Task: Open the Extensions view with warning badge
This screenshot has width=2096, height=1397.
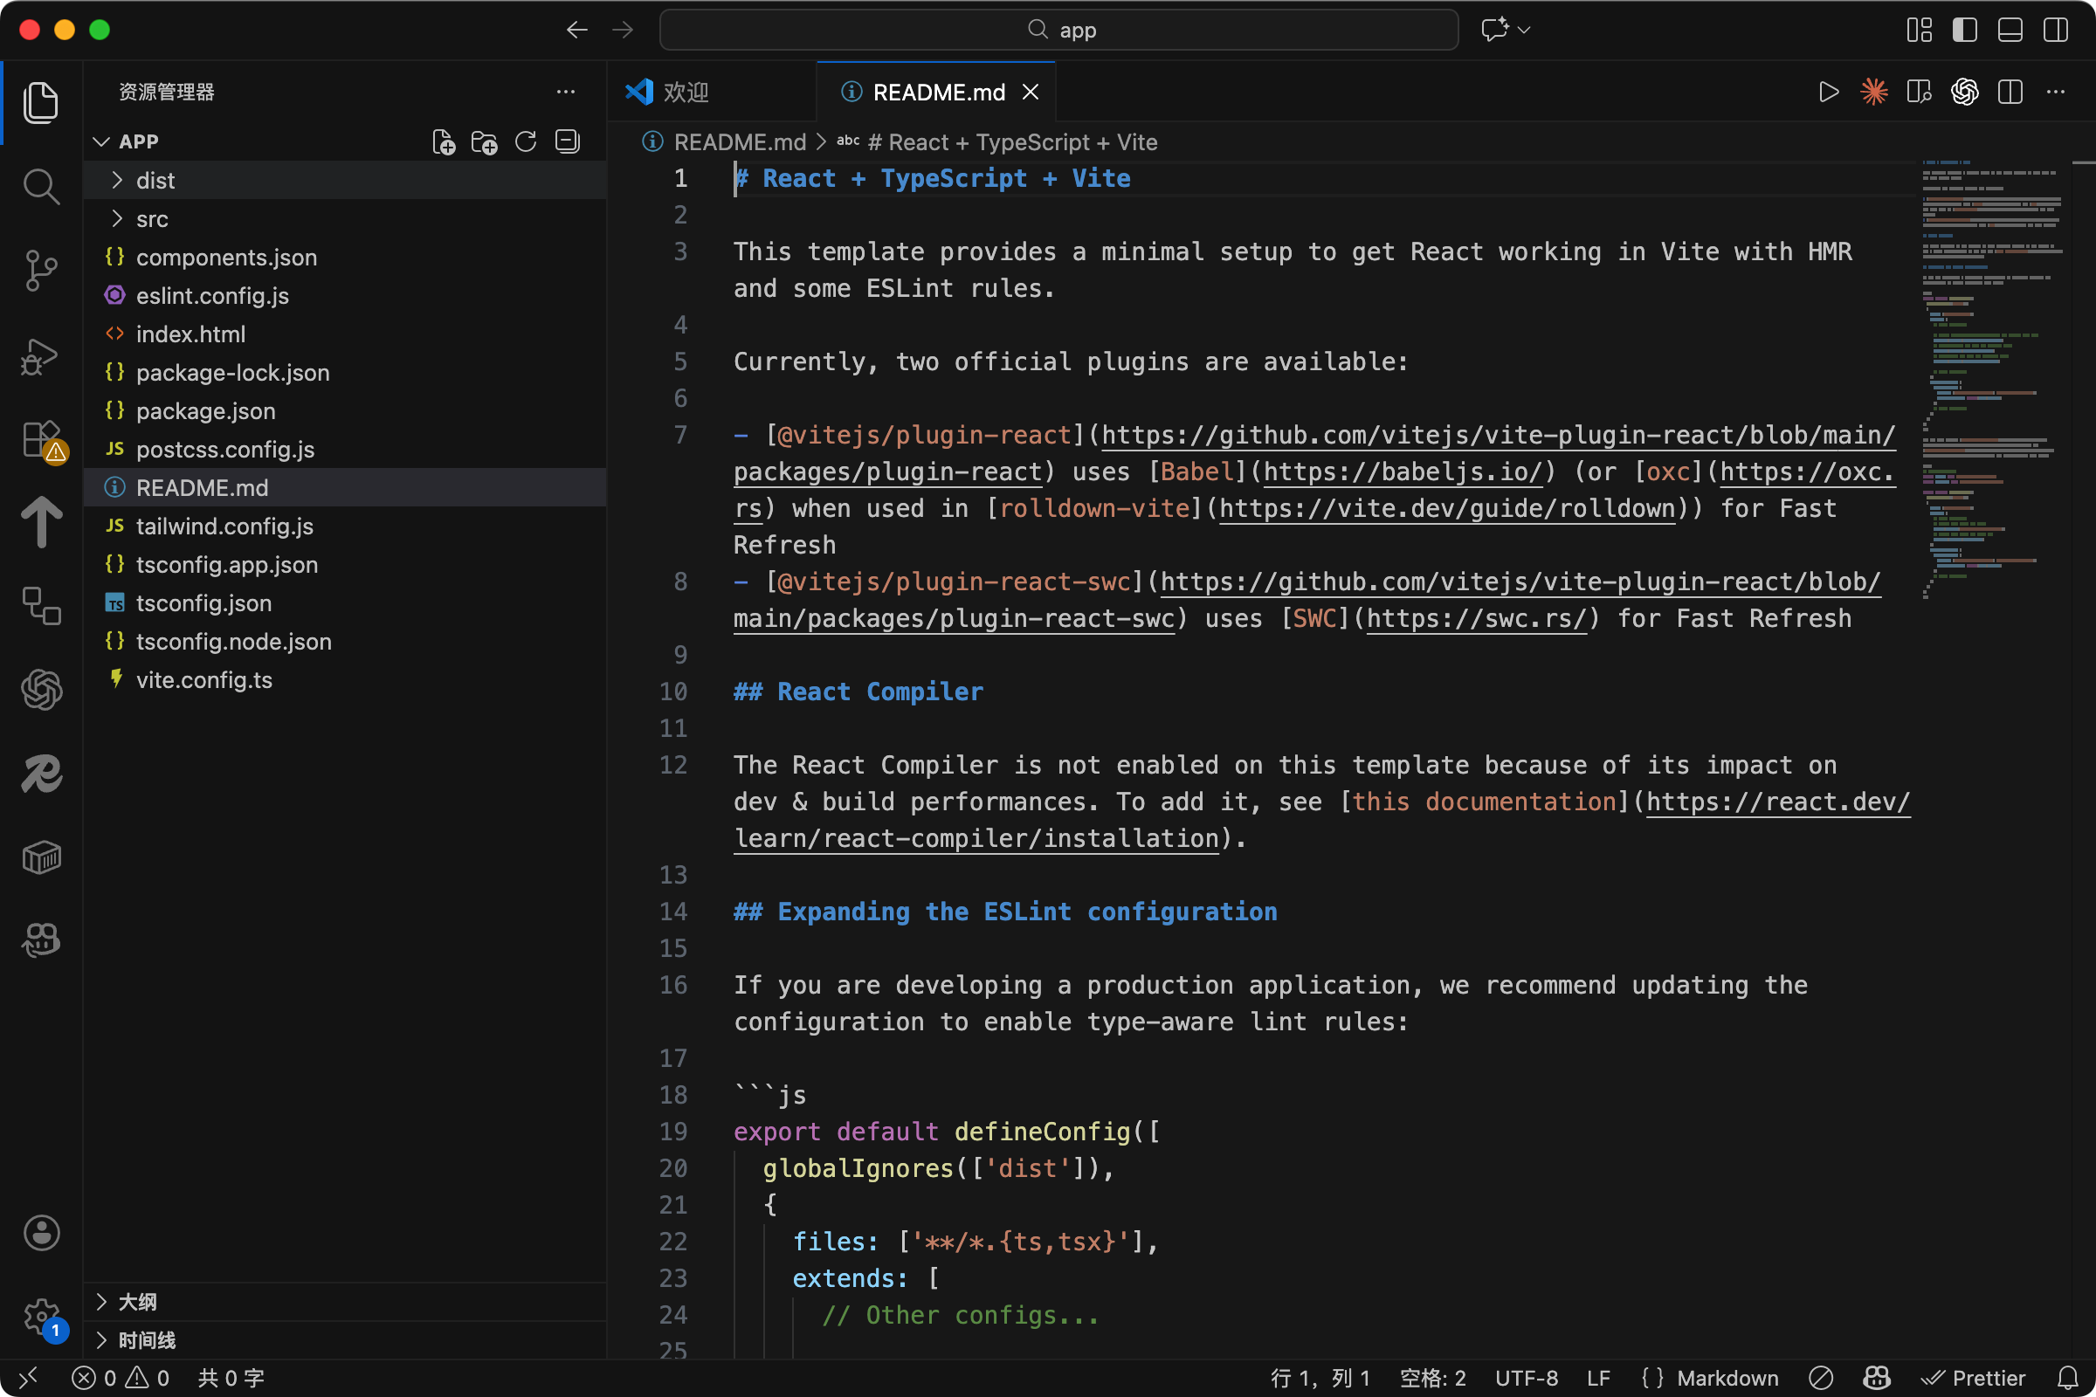Action: [40, 440]
